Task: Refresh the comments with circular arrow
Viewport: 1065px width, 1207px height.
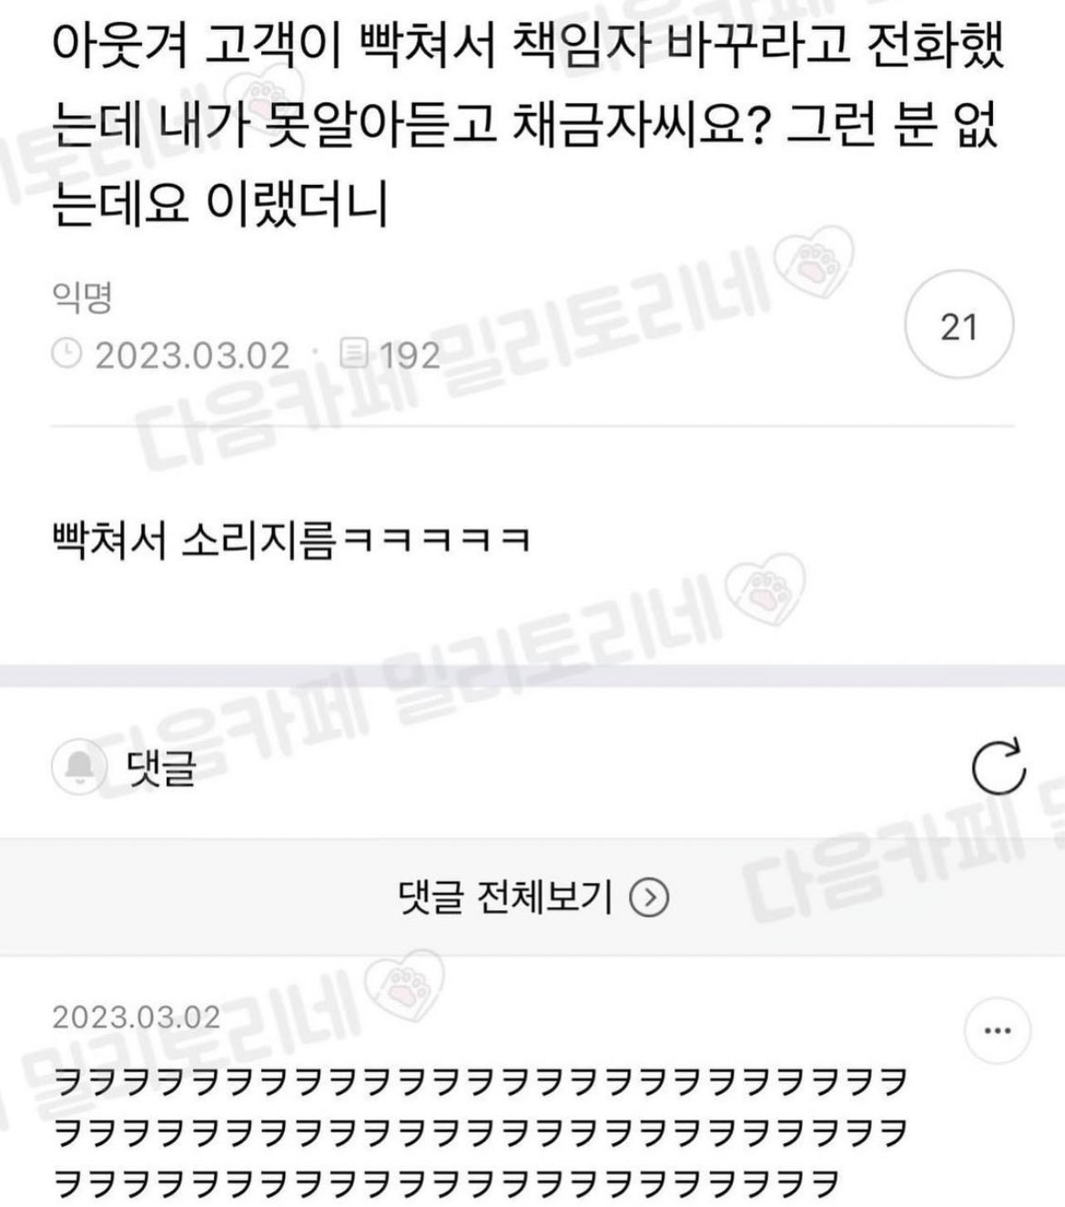Action: click(x=999, y=768)
